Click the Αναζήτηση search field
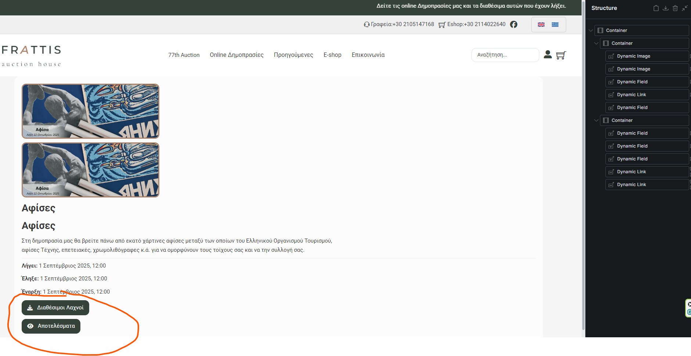This screenshot has height=356, width=691. (x=505, y=55)
